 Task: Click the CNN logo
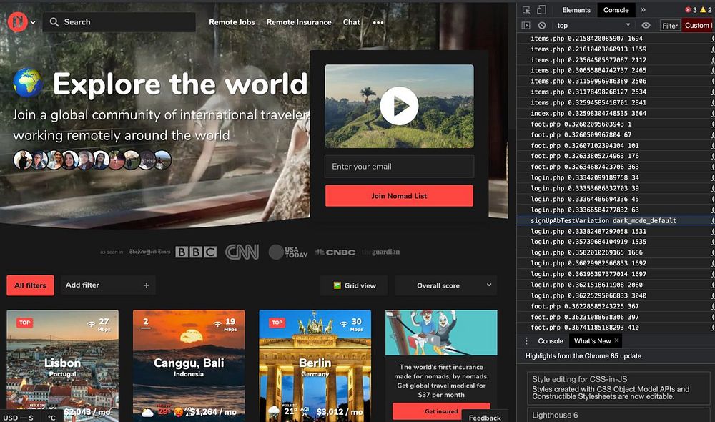click(x=242, y=252)
